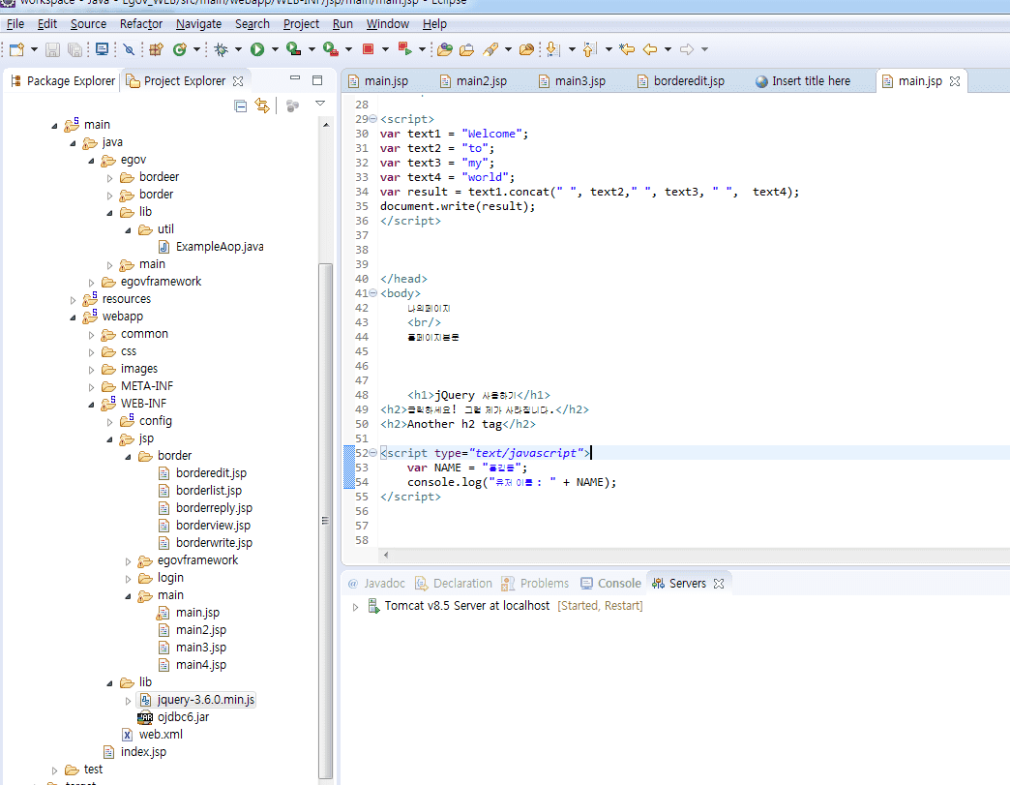Click the Debug bug icon in the toolbar

click(x=222, y=49)
